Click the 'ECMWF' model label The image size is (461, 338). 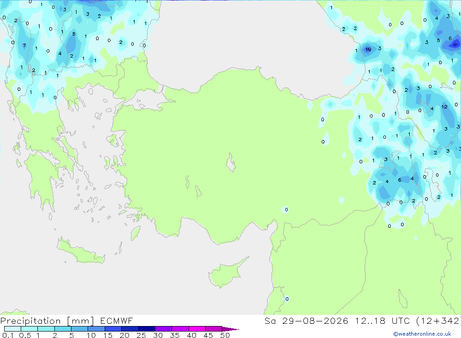(x=117, y=320)
